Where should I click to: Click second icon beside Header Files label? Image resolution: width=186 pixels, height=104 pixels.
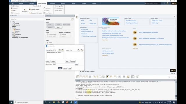(82, 50)
